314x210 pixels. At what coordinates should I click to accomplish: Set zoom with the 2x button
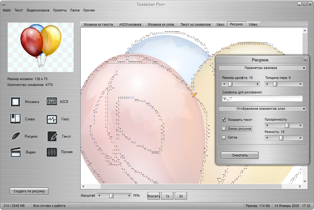181,196
